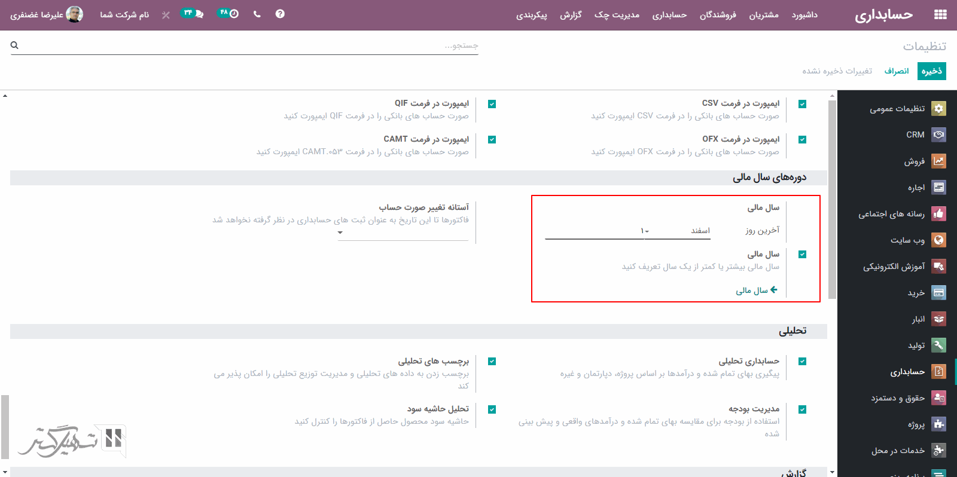Screen dimensions: 957x477
Task: Toggle حسابداری تحلیلی checkbox
Action: tap(802, 362)
